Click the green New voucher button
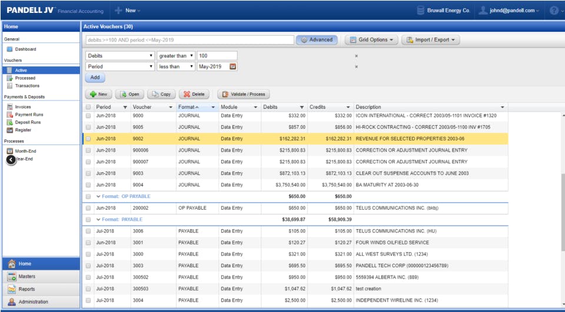 98,94
